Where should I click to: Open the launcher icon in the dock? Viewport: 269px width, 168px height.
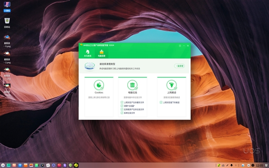click(x=3, y=165)
